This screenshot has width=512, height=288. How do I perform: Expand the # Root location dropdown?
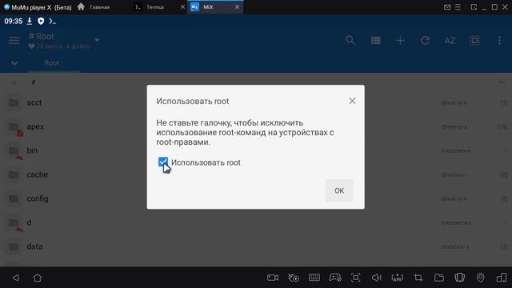tap(97, 40)
